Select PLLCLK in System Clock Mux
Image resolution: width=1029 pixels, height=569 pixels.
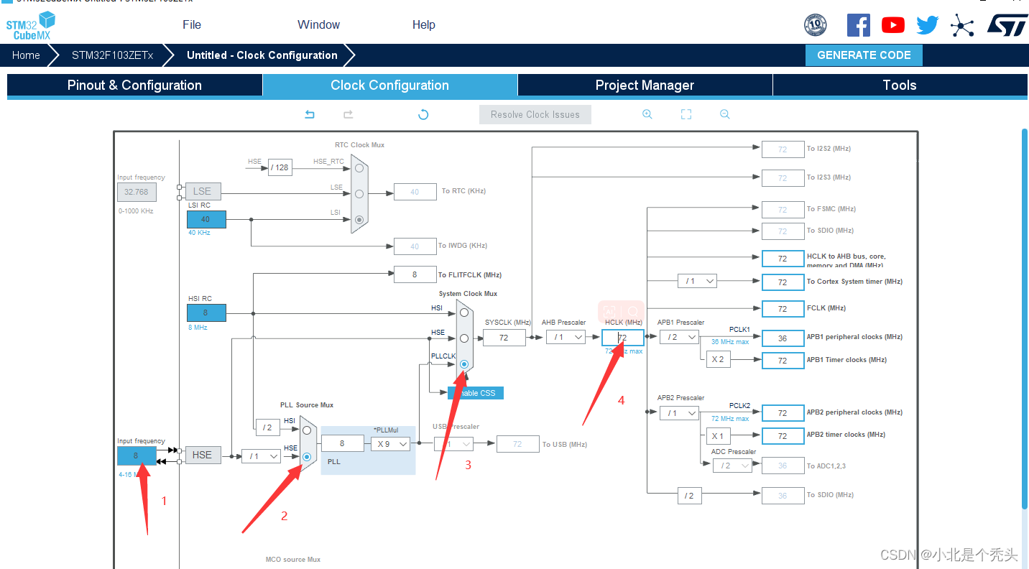(x=464, y=364)
